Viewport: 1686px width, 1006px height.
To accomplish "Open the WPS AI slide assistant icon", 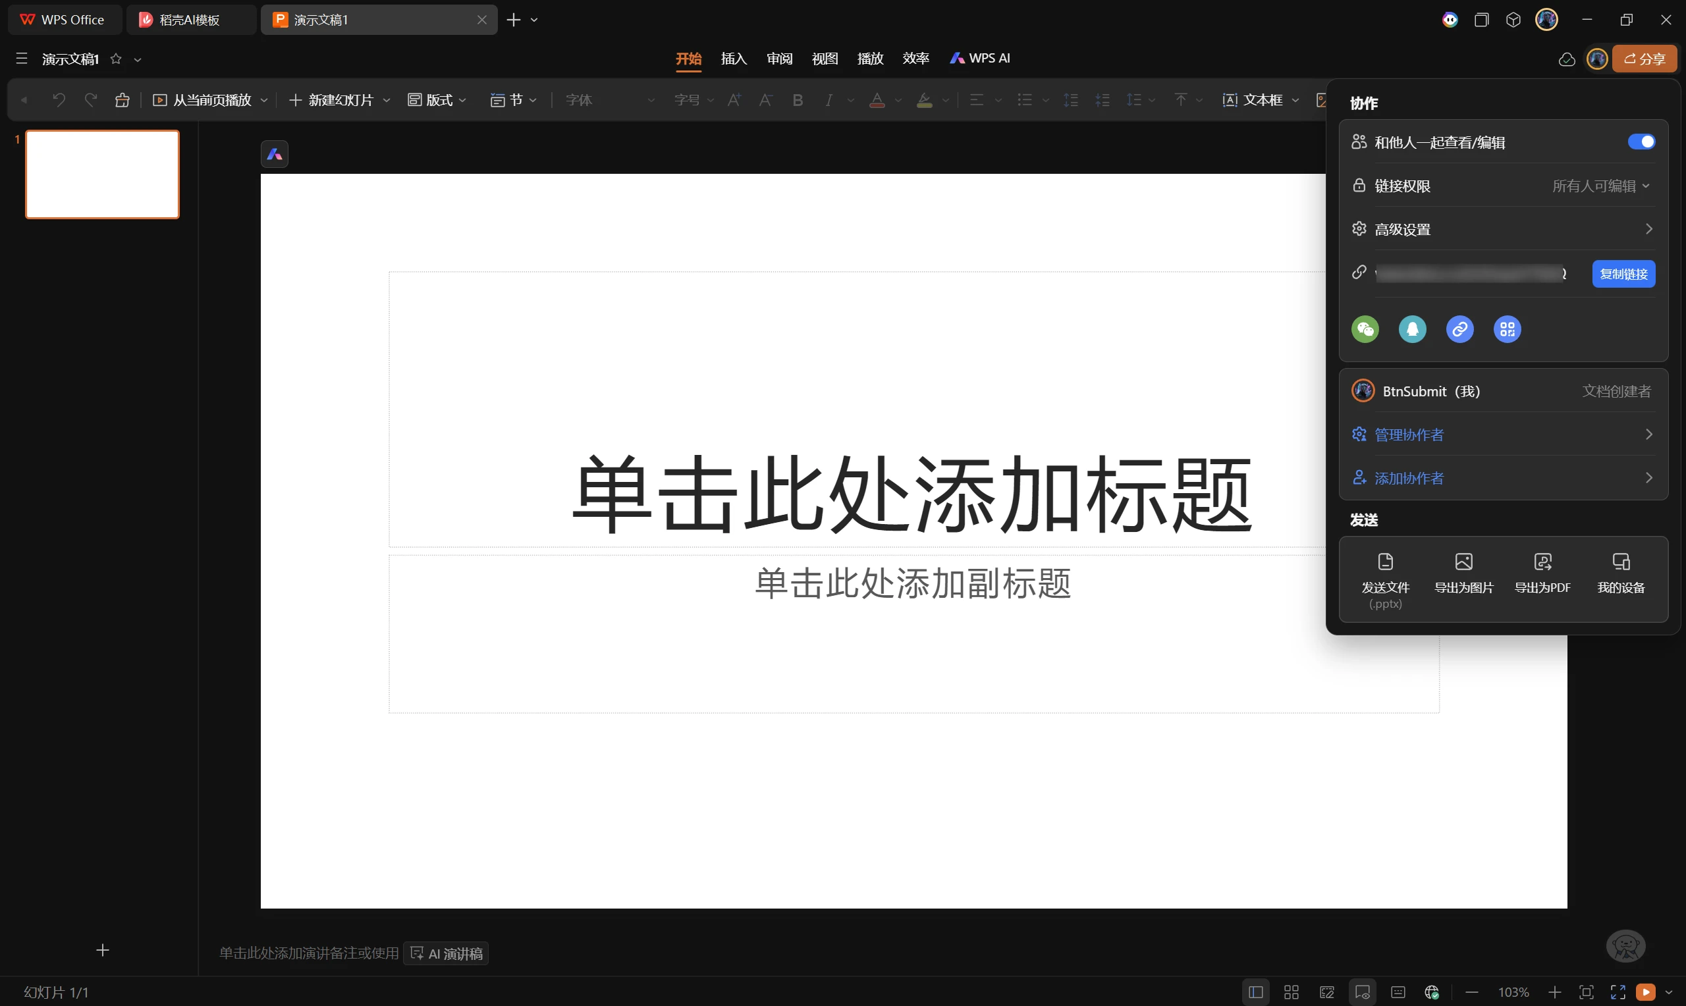I will tap(275, 155).
